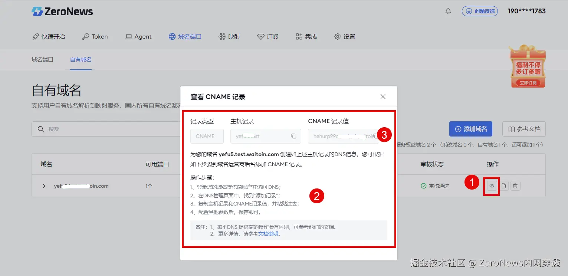Click the 自有域名 page heading

point(56,91)
